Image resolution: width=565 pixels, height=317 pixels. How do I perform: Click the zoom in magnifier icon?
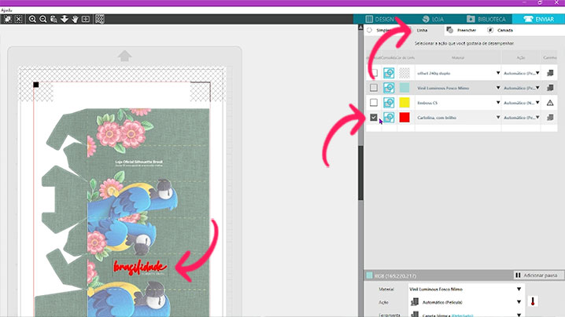(x=32, y=19)
